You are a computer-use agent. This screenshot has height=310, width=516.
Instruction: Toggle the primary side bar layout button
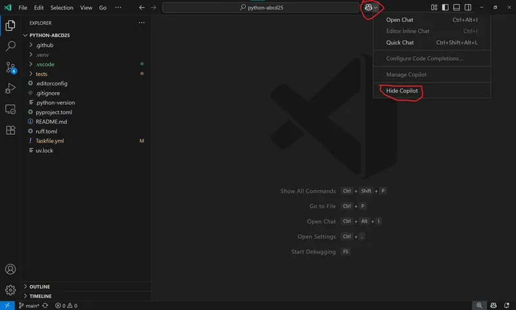[x=445, y=7]
